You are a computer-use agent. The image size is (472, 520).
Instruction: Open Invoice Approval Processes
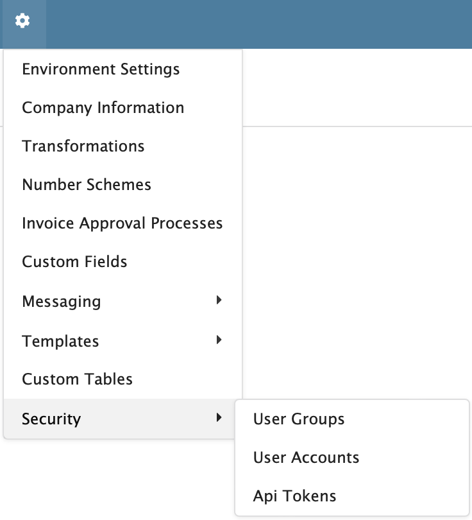[x=122, y=223]
